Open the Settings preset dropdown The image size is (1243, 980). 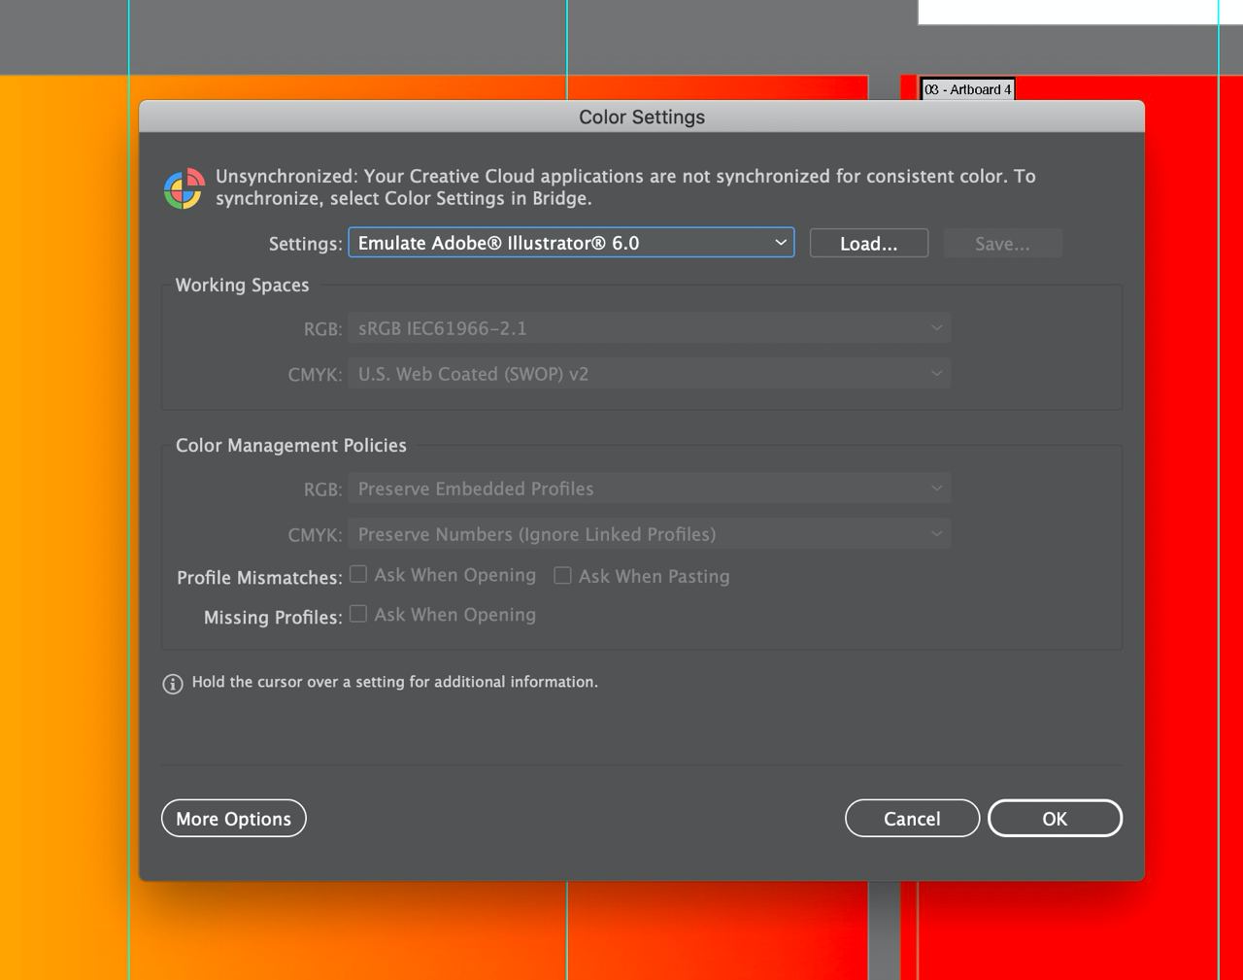[x=571, y=243]
